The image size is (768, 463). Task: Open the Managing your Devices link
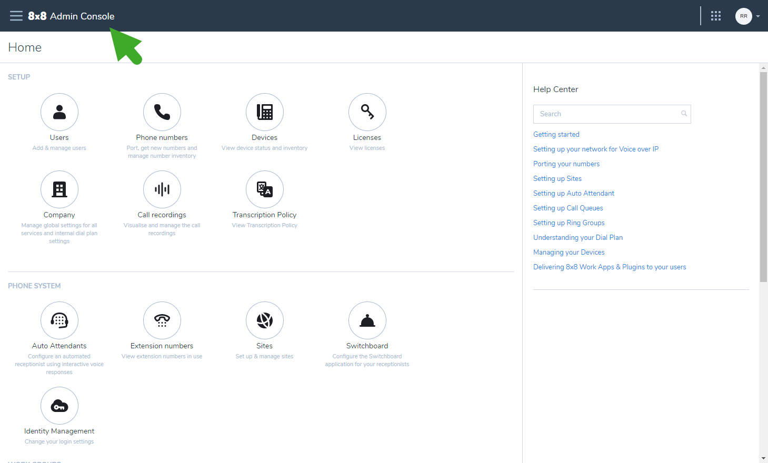pos(569,252)
